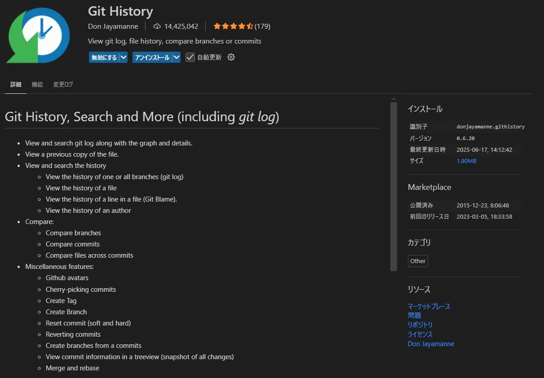Click the 'Compare files across commits' item

[89, 255]
